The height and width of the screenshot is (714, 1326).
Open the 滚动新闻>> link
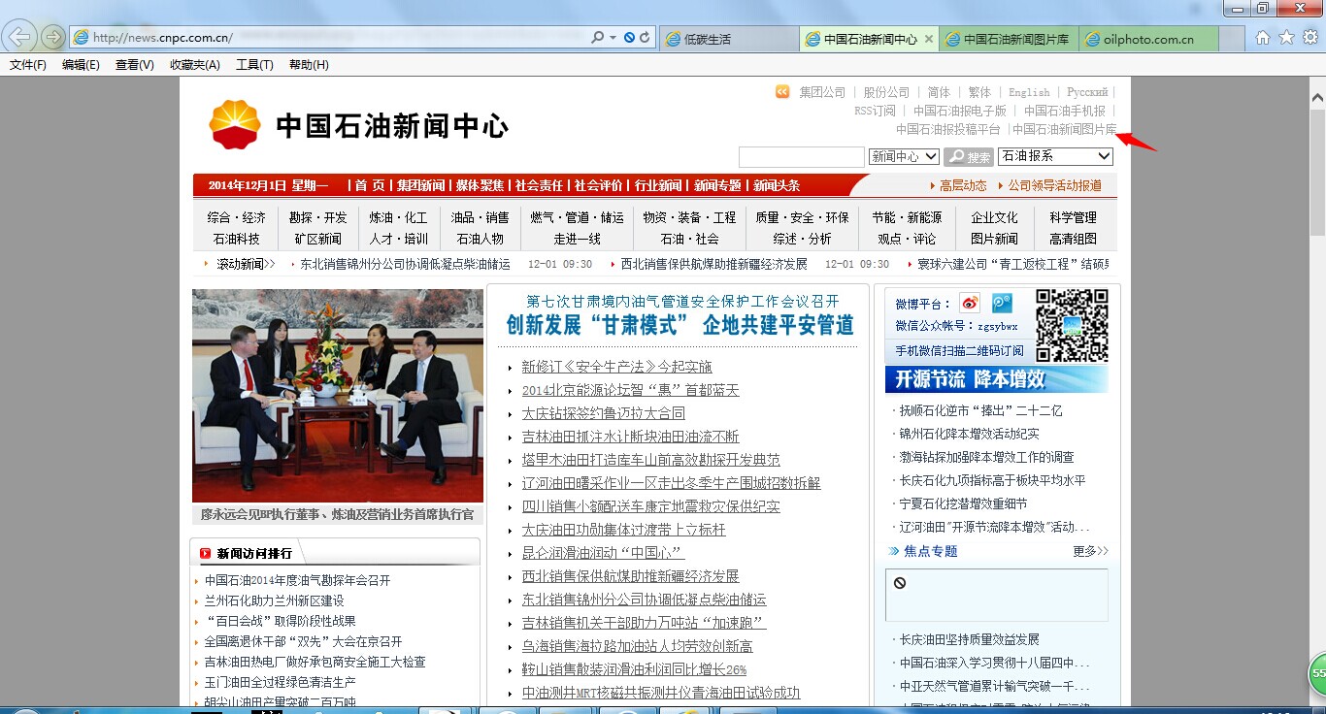coord(246,264)
